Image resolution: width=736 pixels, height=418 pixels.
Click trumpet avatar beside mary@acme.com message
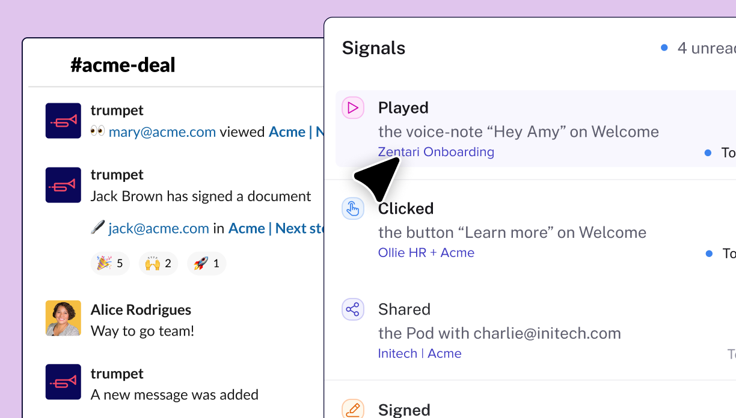coord(63,121)
